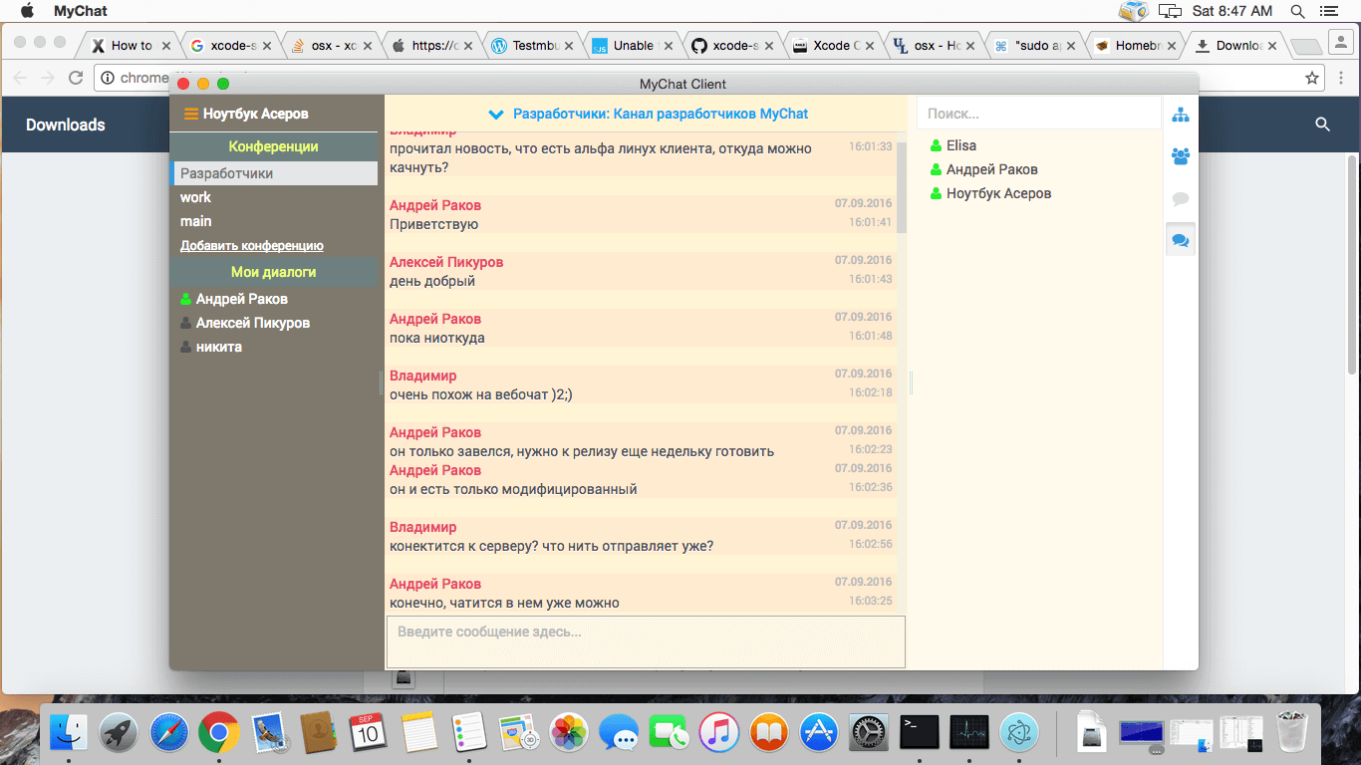Click the right panel splitter handle
The image size is (1361, 765).
coord(912,383)
